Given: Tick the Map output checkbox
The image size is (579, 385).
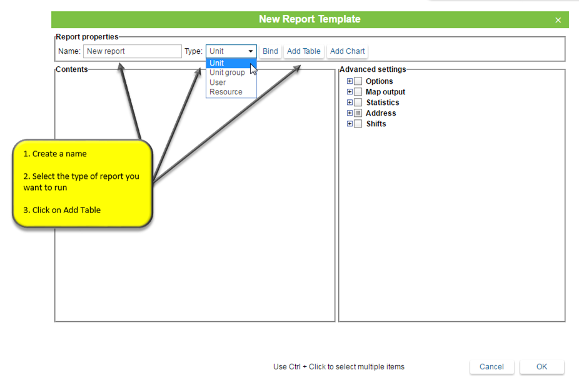Looking at the screenshot, I should click(358, 92).
